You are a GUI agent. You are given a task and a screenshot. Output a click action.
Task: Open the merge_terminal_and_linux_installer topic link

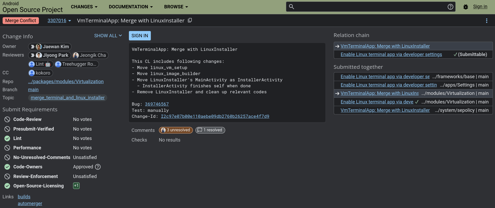(x=68, y=98)
